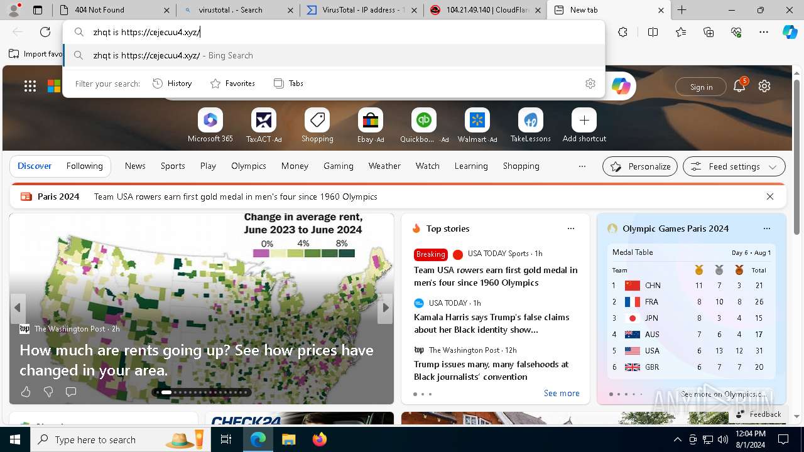This screenshot has height=452, width=804.
Task: Refresh the page
Action: pyautogui.click(x=45, y=32)
